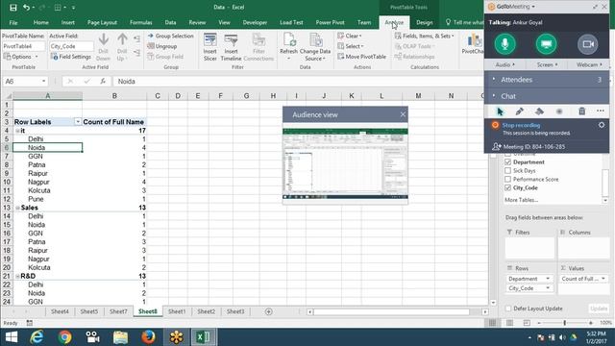Viewport: 615px width, 346px height.
Task: Click the Windows Start button
Action: pyautogui.click(x=12, y=337)
